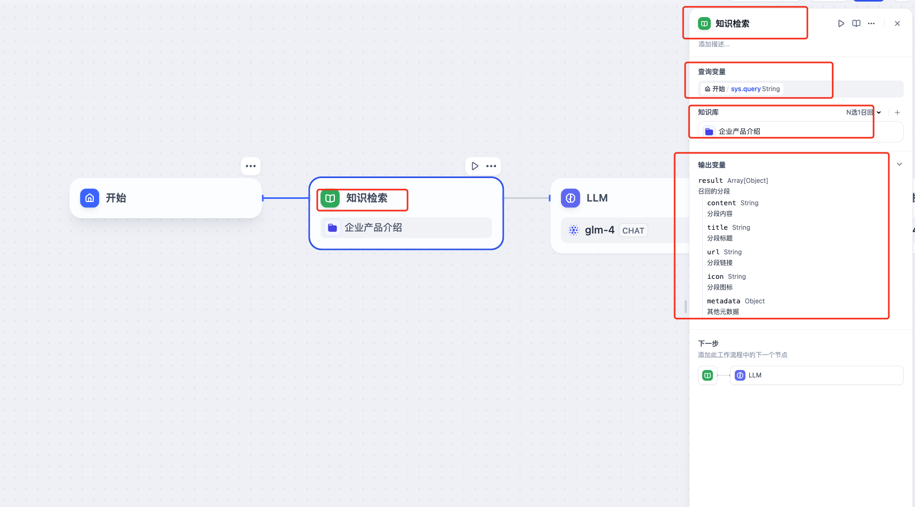This screenshot has width=915, height=507.
Task: Click the Start node home icon
Action: tap(90, 198)
